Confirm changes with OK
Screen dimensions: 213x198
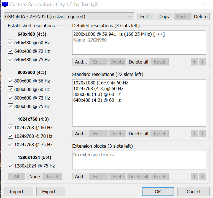[158, 192]
